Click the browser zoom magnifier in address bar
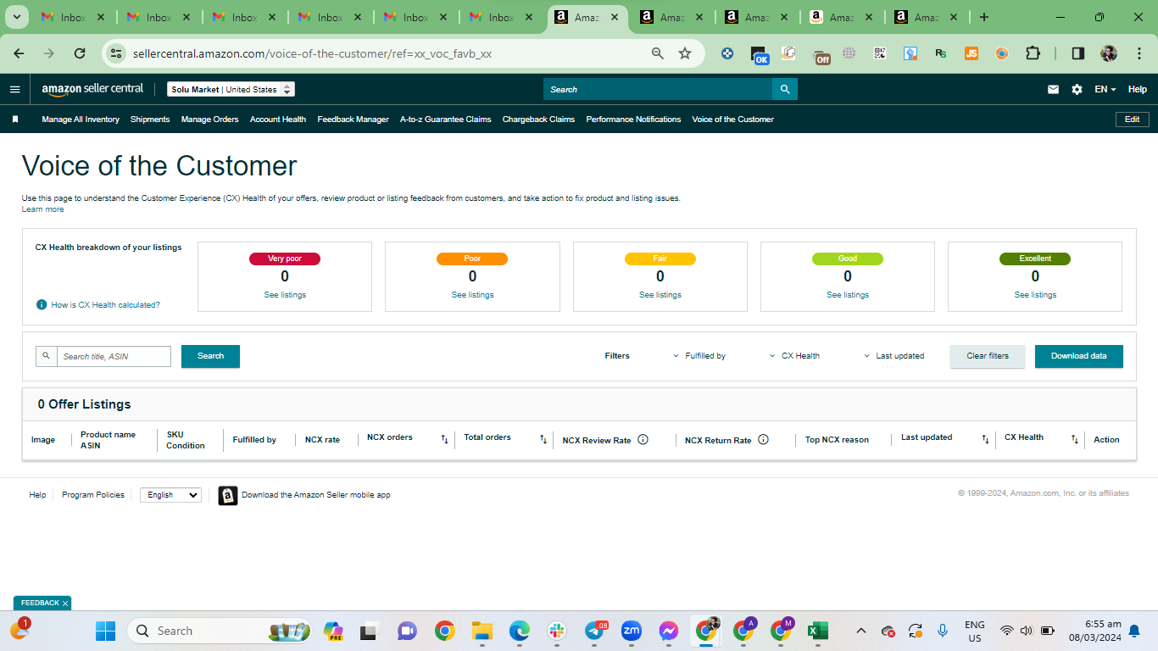Viewport: 1158px width, 651px height. [x=658, y=53]
